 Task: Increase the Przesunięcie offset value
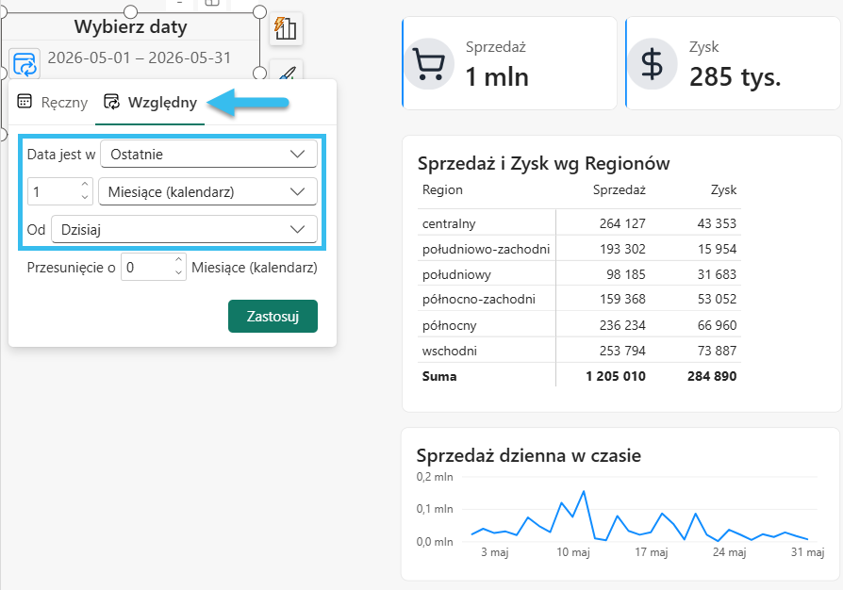[x=178, y=260]
